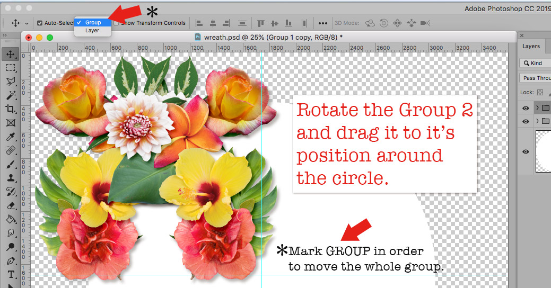Expand the toolbox double-arrow handle
The width and height of the screenshot is (551, 288).
click(x=5, y=35)
